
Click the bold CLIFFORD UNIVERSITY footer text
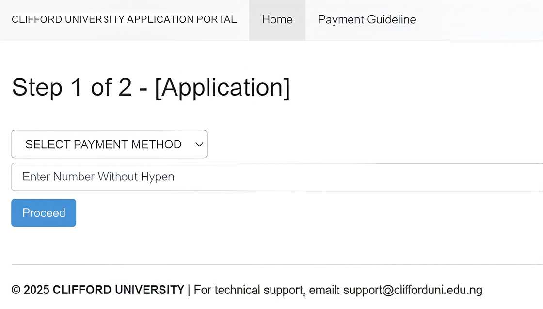point(118,290)
